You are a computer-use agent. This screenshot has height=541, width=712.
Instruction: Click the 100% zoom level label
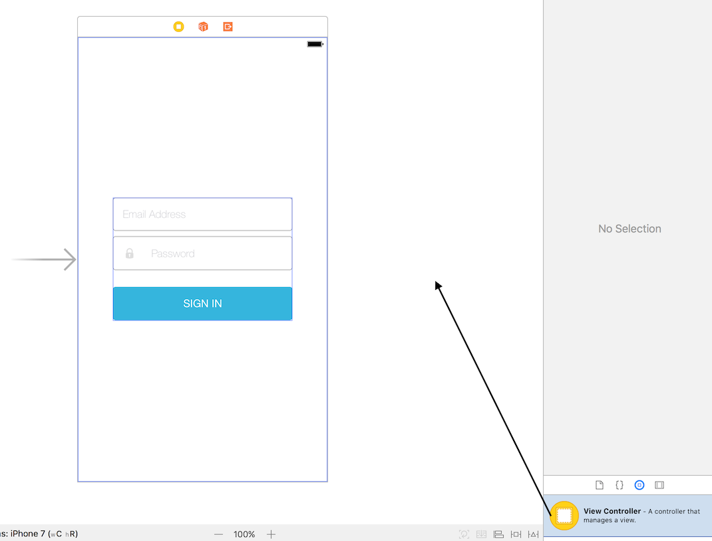pos(244,534)
